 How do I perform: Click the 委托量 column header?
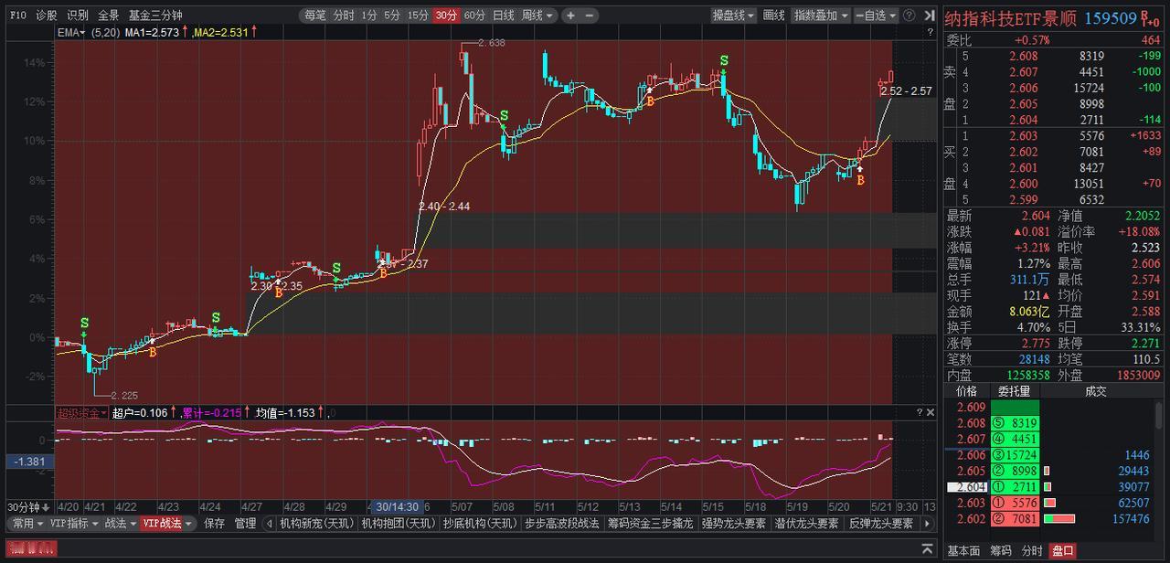(1013, 391)
